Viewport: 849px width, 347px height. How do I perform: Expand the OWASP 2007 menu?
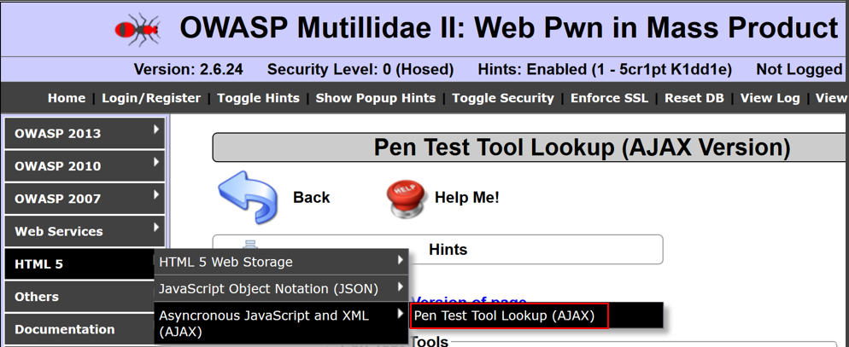click(x=85, y=199)
